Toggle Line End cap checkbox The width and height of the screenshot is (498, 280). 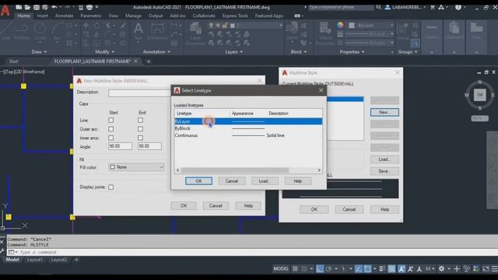click(x=140, y=121)
